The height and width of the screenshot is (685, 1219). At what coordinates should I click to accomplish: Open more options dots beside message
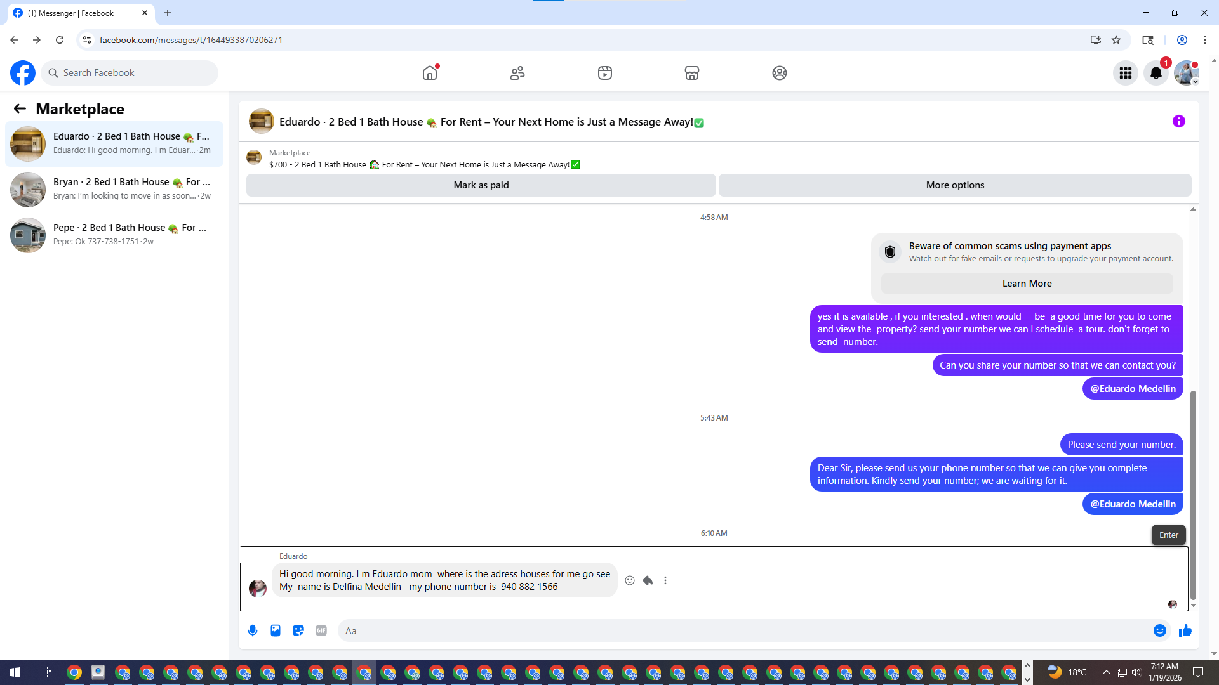[665, 580]
